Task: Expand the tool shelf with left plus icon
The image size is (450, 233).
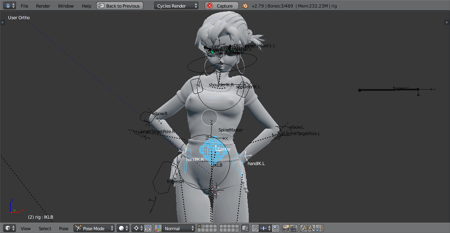Action: point(2,22)
